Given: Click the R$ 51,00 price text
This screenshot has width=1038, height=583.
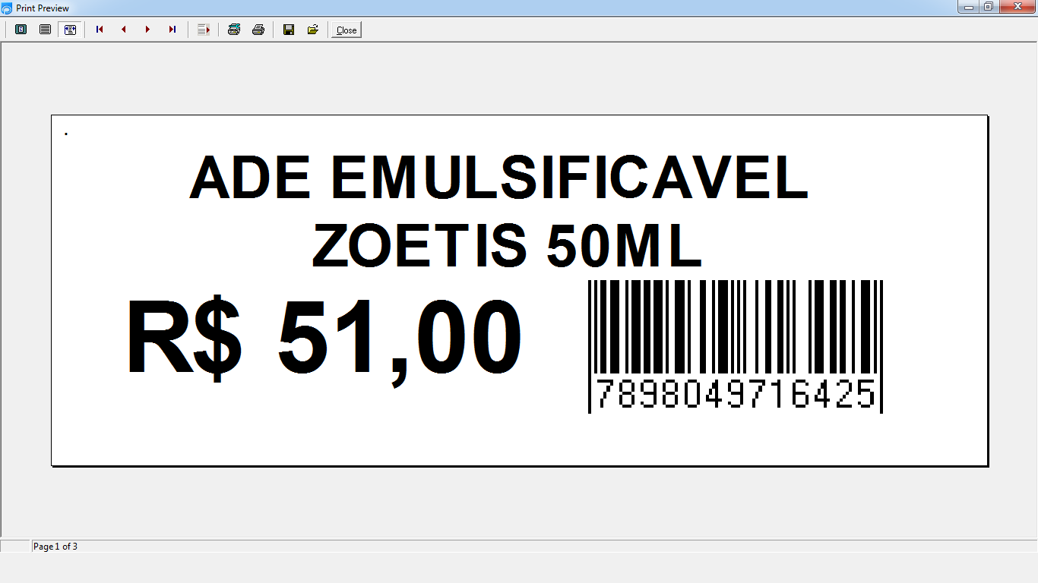Looking at the screenshot, I should [324, 339].
